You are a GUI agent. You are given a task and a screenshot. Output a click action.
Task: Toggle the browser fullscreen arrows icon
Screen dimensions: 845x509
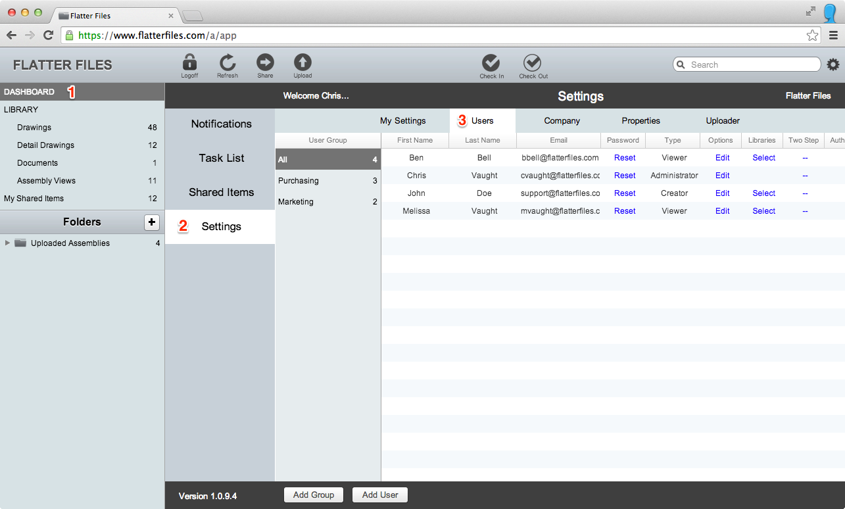(810, 11)
